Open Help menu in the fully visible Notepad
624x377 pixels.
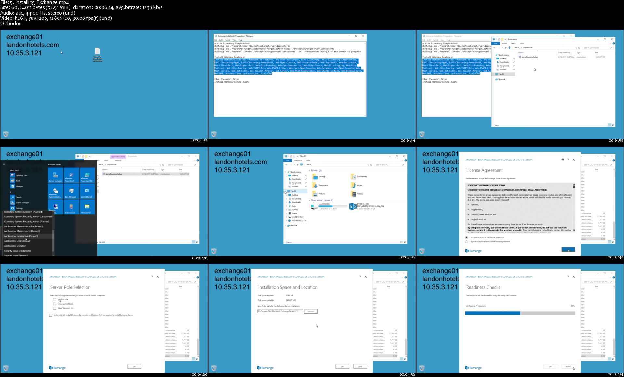(x=240, y=40)
